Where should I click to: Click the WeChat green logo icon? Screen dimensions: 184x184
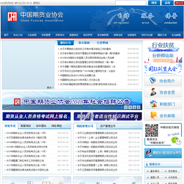pos(176,141)
